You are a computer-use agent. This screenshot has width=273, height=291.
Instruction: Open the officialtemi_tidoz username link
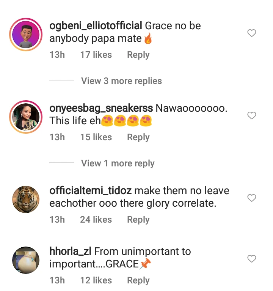(91, 191)
